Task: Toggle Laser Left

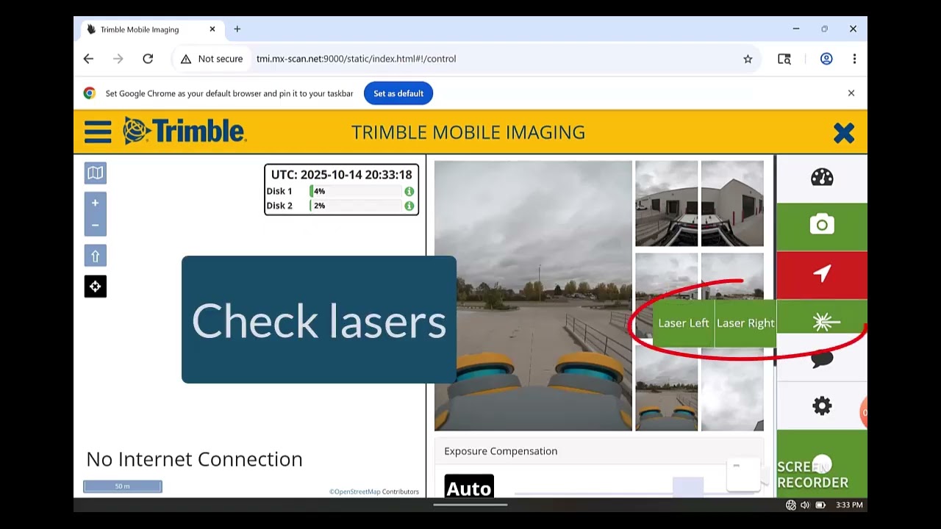Action: [x=684, y=323]
